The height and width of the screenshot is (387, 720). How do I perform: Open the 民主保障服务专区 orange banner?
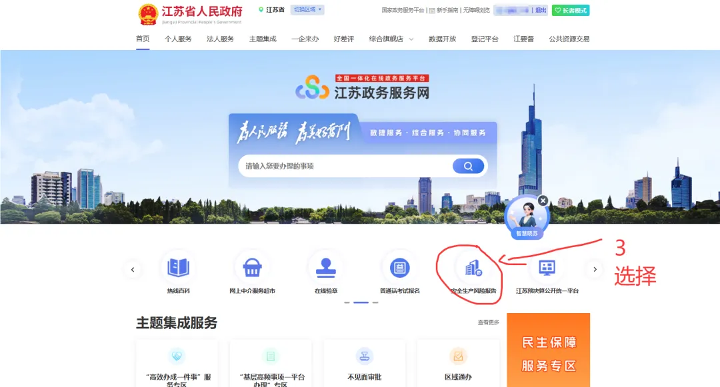548,350
